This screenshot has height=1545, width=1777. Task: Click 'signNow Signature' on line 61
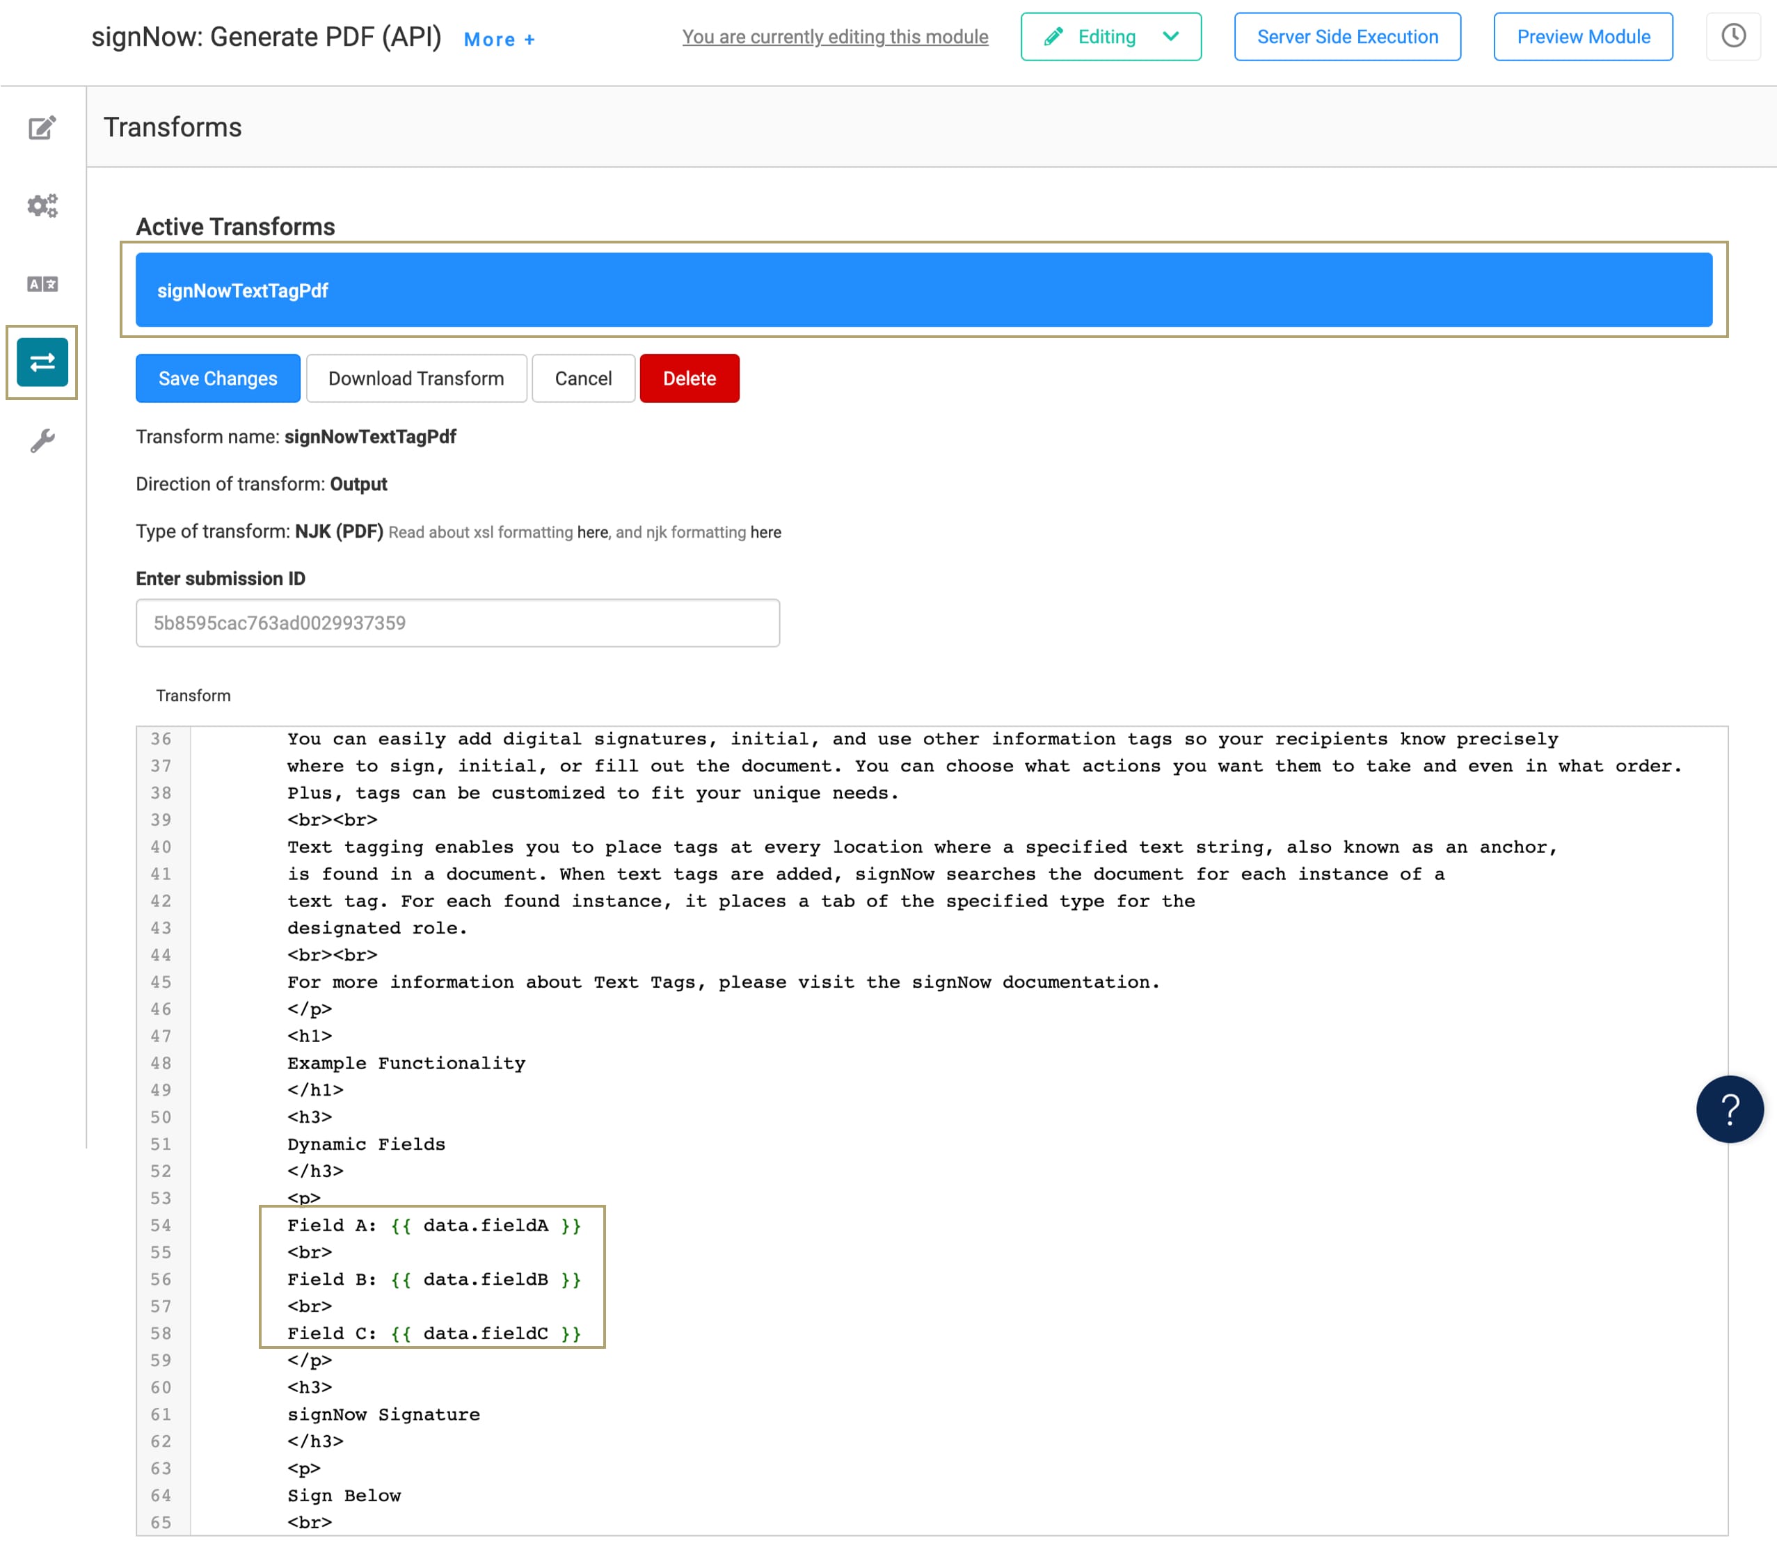point(383,1415)
